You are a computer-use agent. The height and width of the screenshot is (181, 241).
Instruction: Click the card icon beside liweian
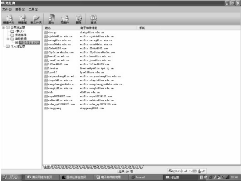tap(46, 68)
